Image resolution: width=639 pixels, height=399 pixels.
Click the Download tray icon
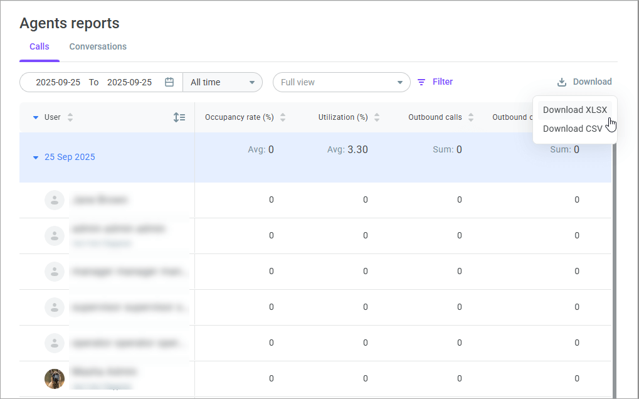[562, 82]
